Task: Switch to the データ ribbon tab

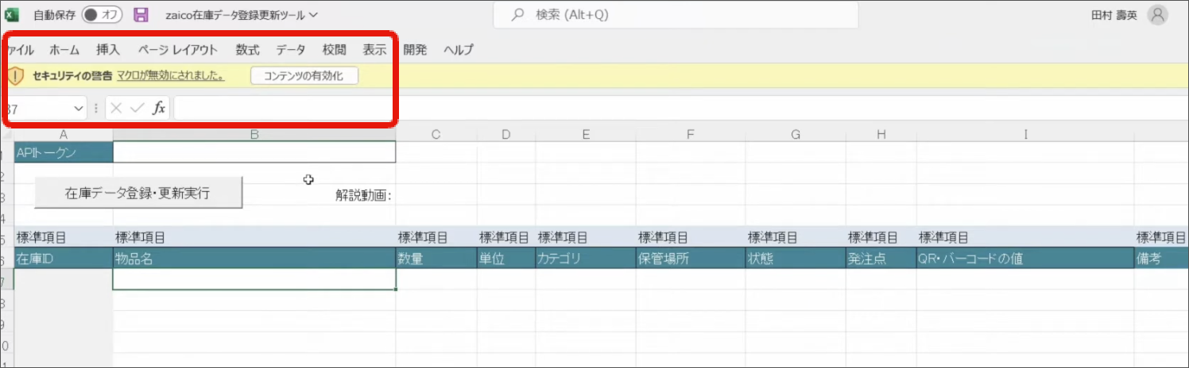Action: tap(291, 50)
